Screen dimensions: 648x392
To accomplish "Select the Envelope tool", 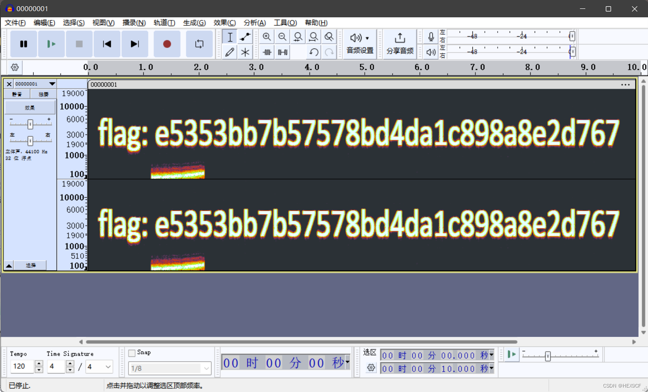I will pyautogui.click(x=245, y=37).
